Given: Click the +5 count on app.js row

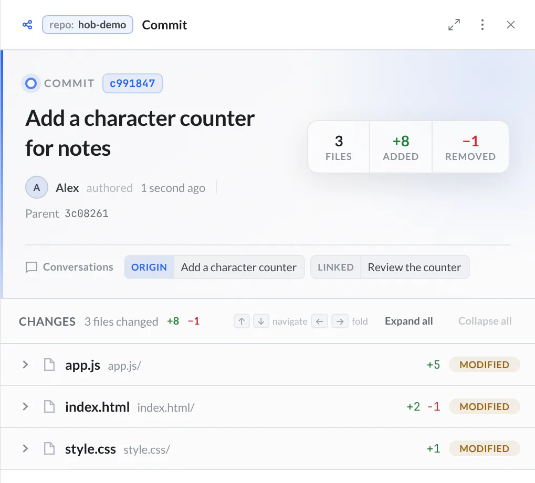Looking at the screenshot, I should click(433, 364).
